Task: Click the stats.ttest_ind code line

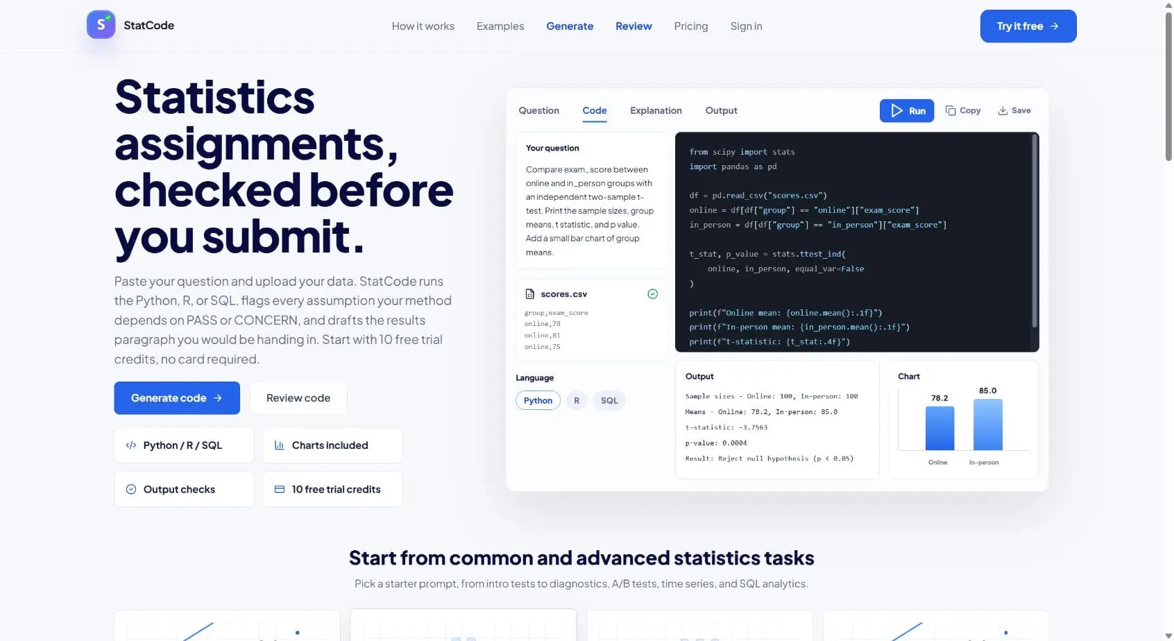Action: [767, 254]
